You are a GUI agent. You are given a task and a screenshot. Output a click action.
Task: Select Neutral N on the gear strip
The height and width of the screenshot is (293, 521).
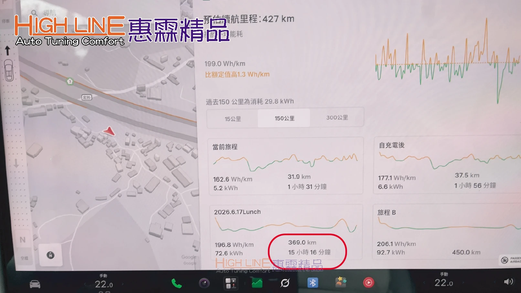(22, 240)
